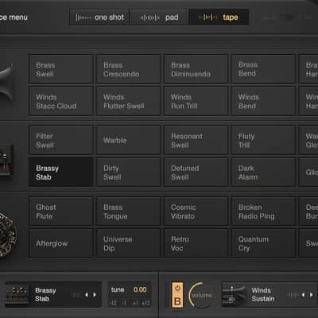318x318 pixels.
Task: Select the Afterglow cell
Action: pyautogui.click(x=60, y=243)
